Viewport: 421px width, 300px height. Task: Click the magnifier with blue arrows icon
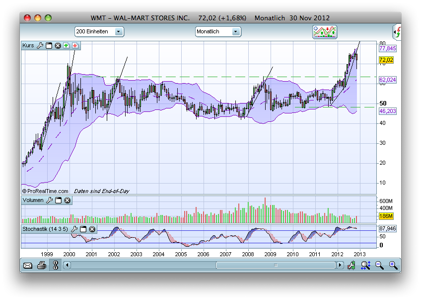point(366,265)
